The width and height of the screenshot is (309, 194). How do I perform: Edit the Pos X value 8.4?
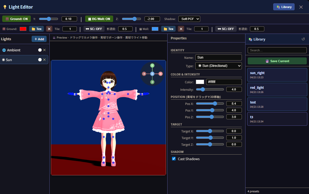pyautogui.click(x=234, y=104)
